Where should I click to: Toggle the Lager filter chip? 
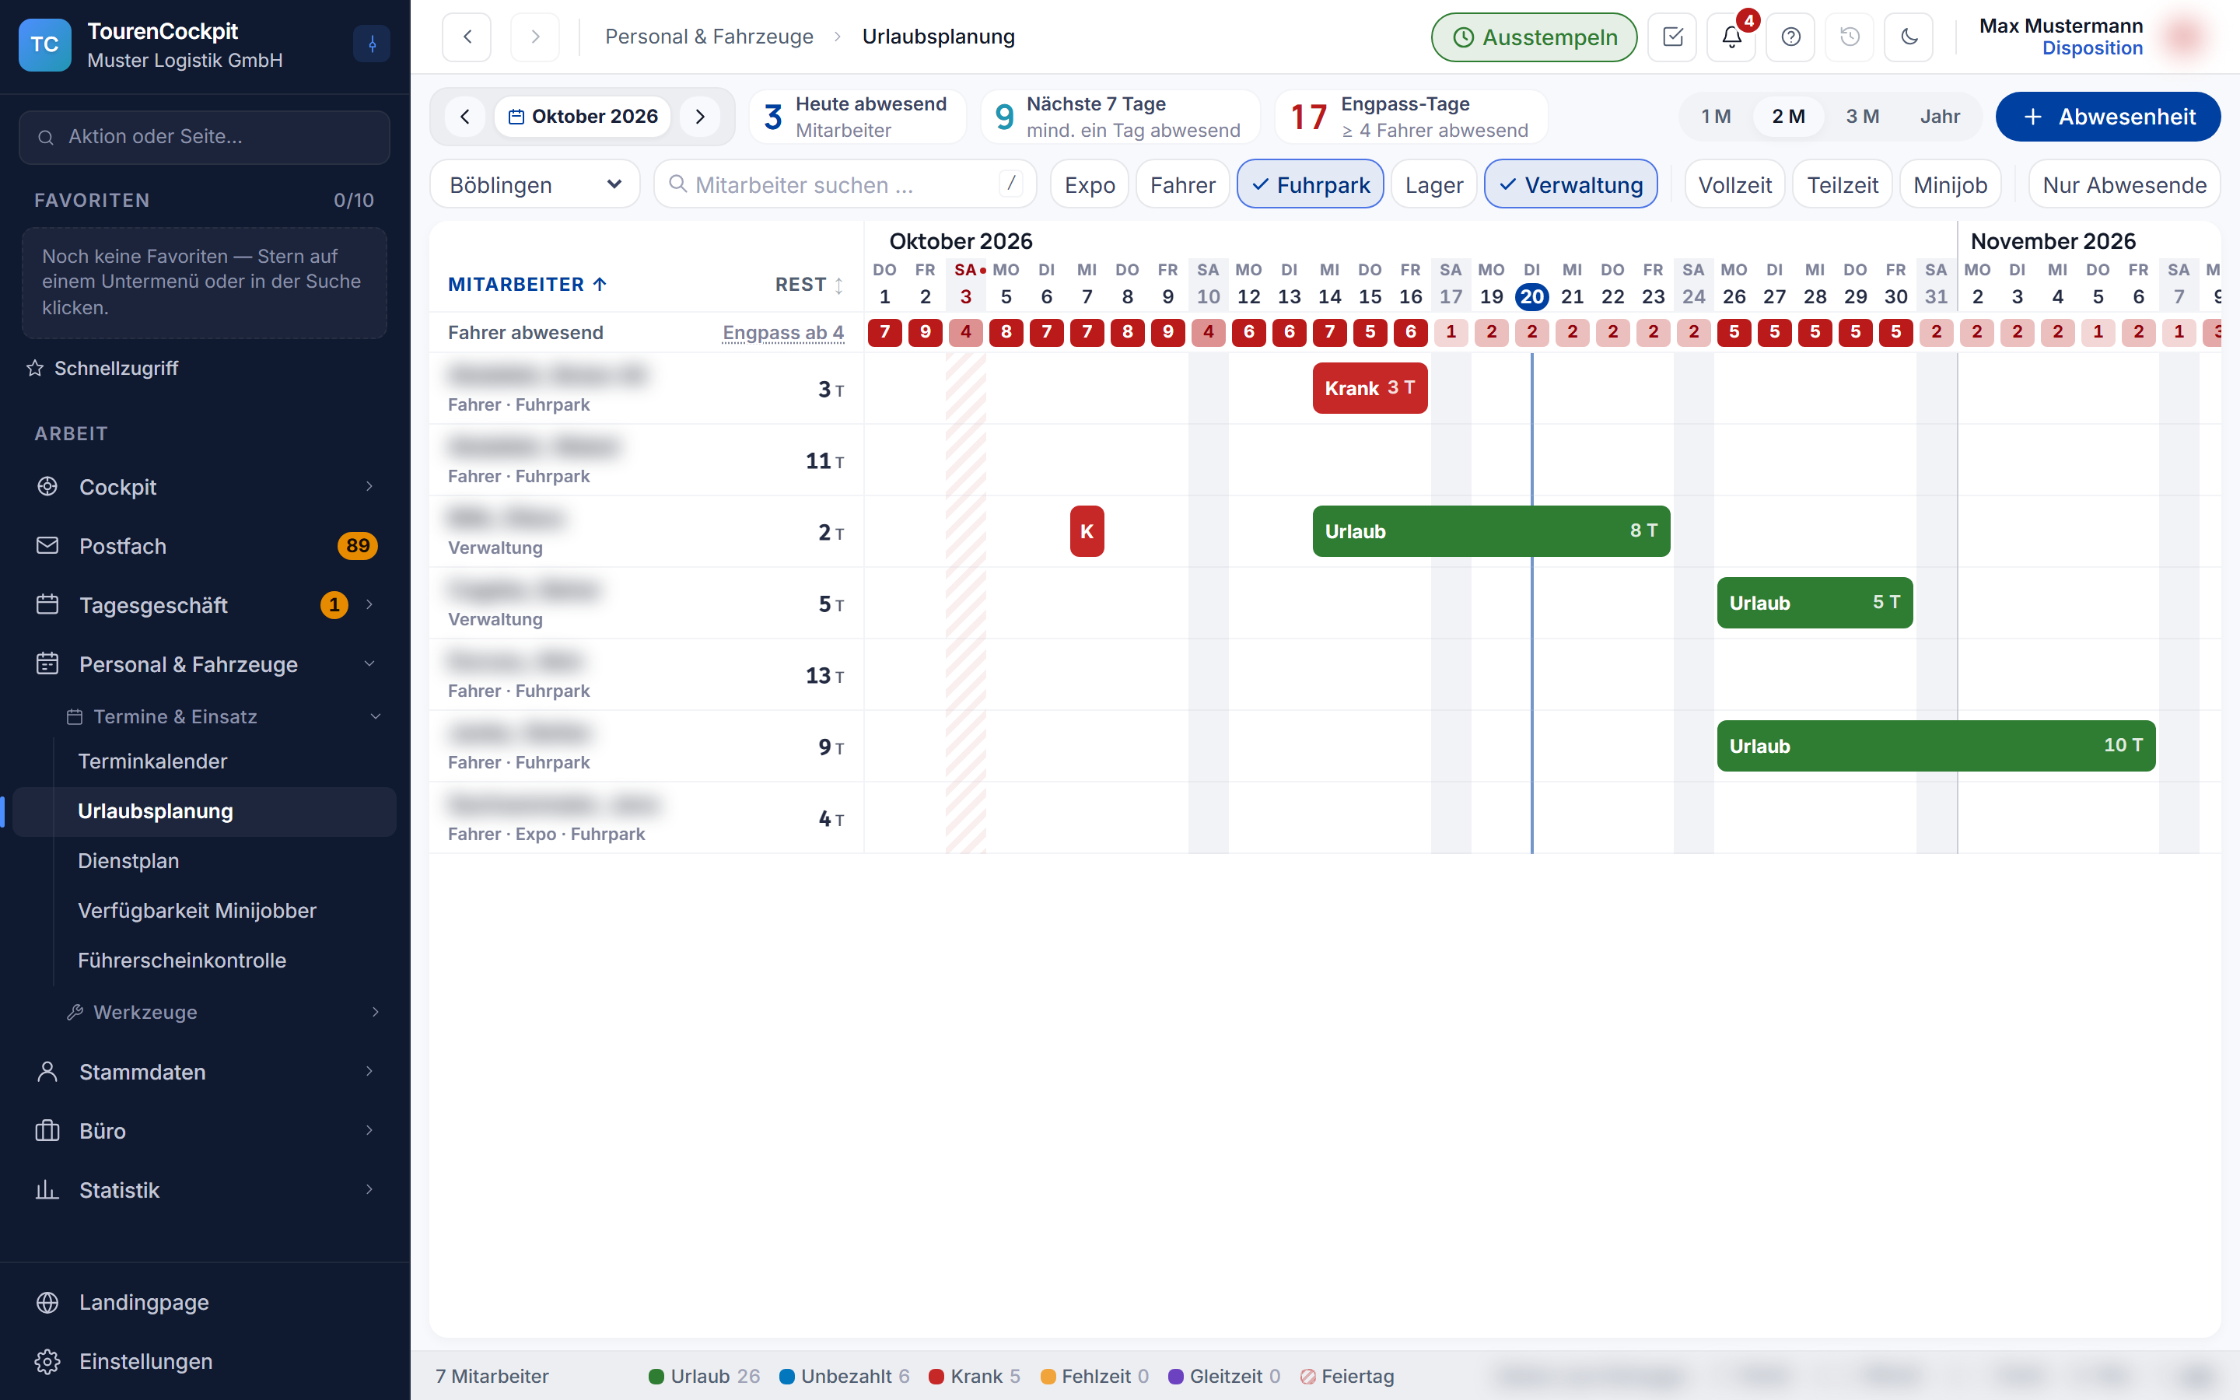click(1433, 185)
